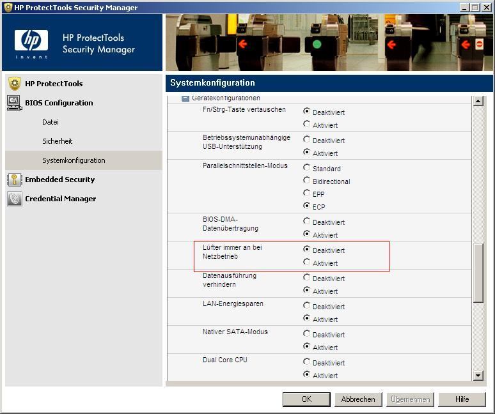
Task: Click the Embedded Security key icon
Action: click(15, 180)
